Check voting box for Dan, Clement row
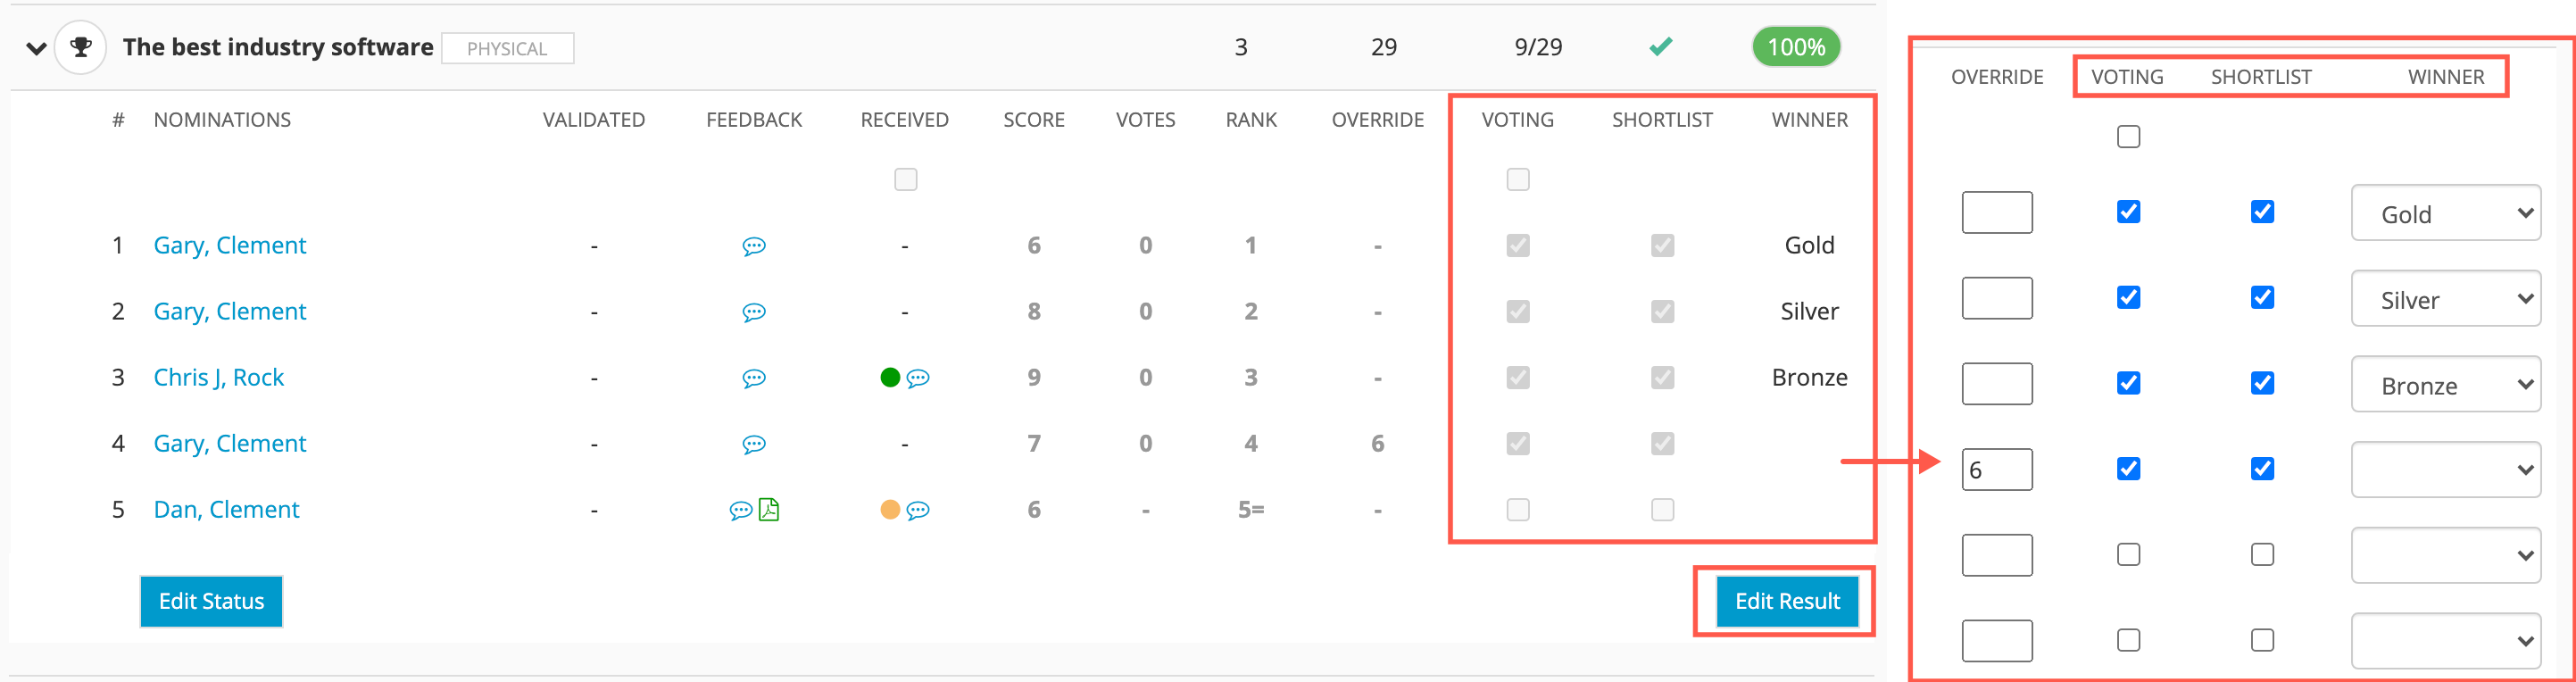This screenshot has width=2576, height=682. [1518, 510]
